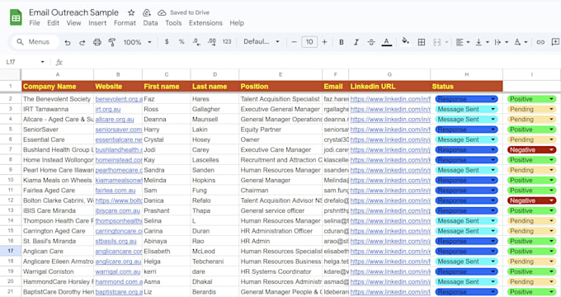Open fairlea.com.au website link

coord(115,191)
